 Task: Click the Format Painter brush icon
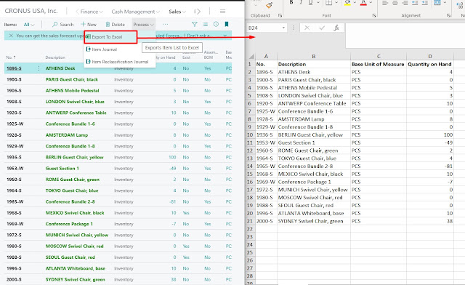pos(269,5)
